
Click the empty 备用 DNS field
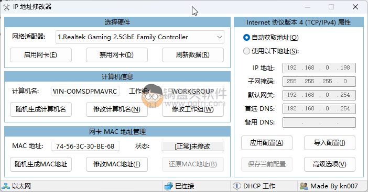pyautogui.click(x=319, y=122)
